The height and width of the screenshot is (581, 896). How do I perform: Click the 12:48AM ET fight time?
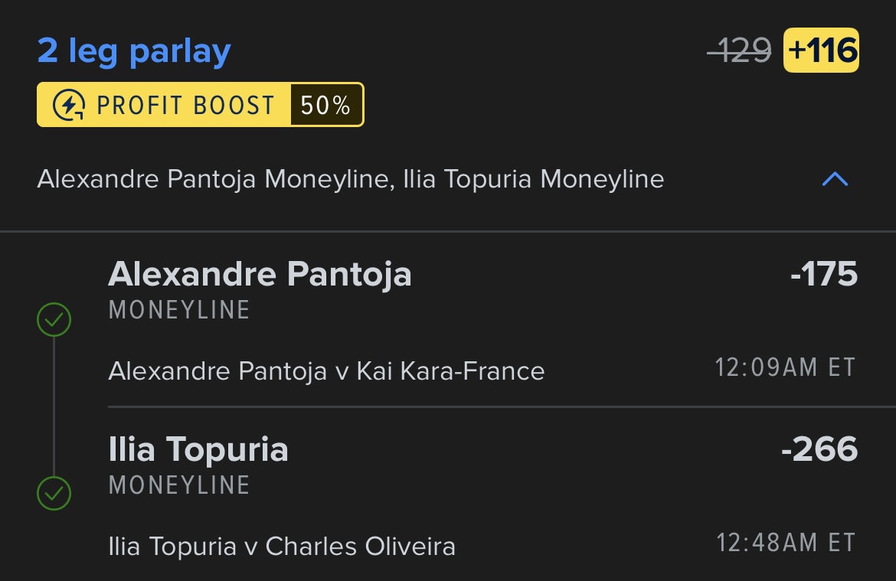pyautogui.click(x=786, y=543)
